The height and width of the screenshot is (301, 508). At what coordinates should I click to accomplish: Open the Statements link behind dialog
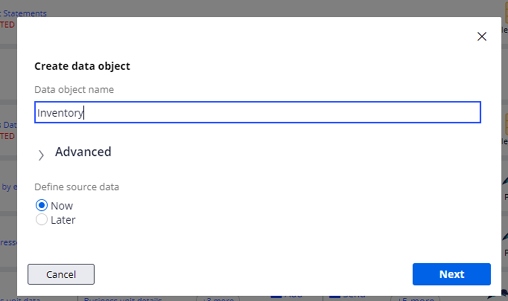click(27, 13)
